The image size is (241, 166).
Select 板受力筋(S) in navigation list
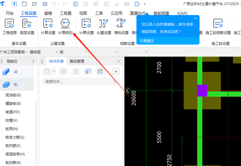[x=15, y=137]
